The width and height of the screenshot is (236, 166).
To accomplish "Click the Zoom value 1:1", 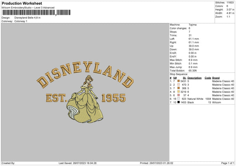I will (228, 16).
